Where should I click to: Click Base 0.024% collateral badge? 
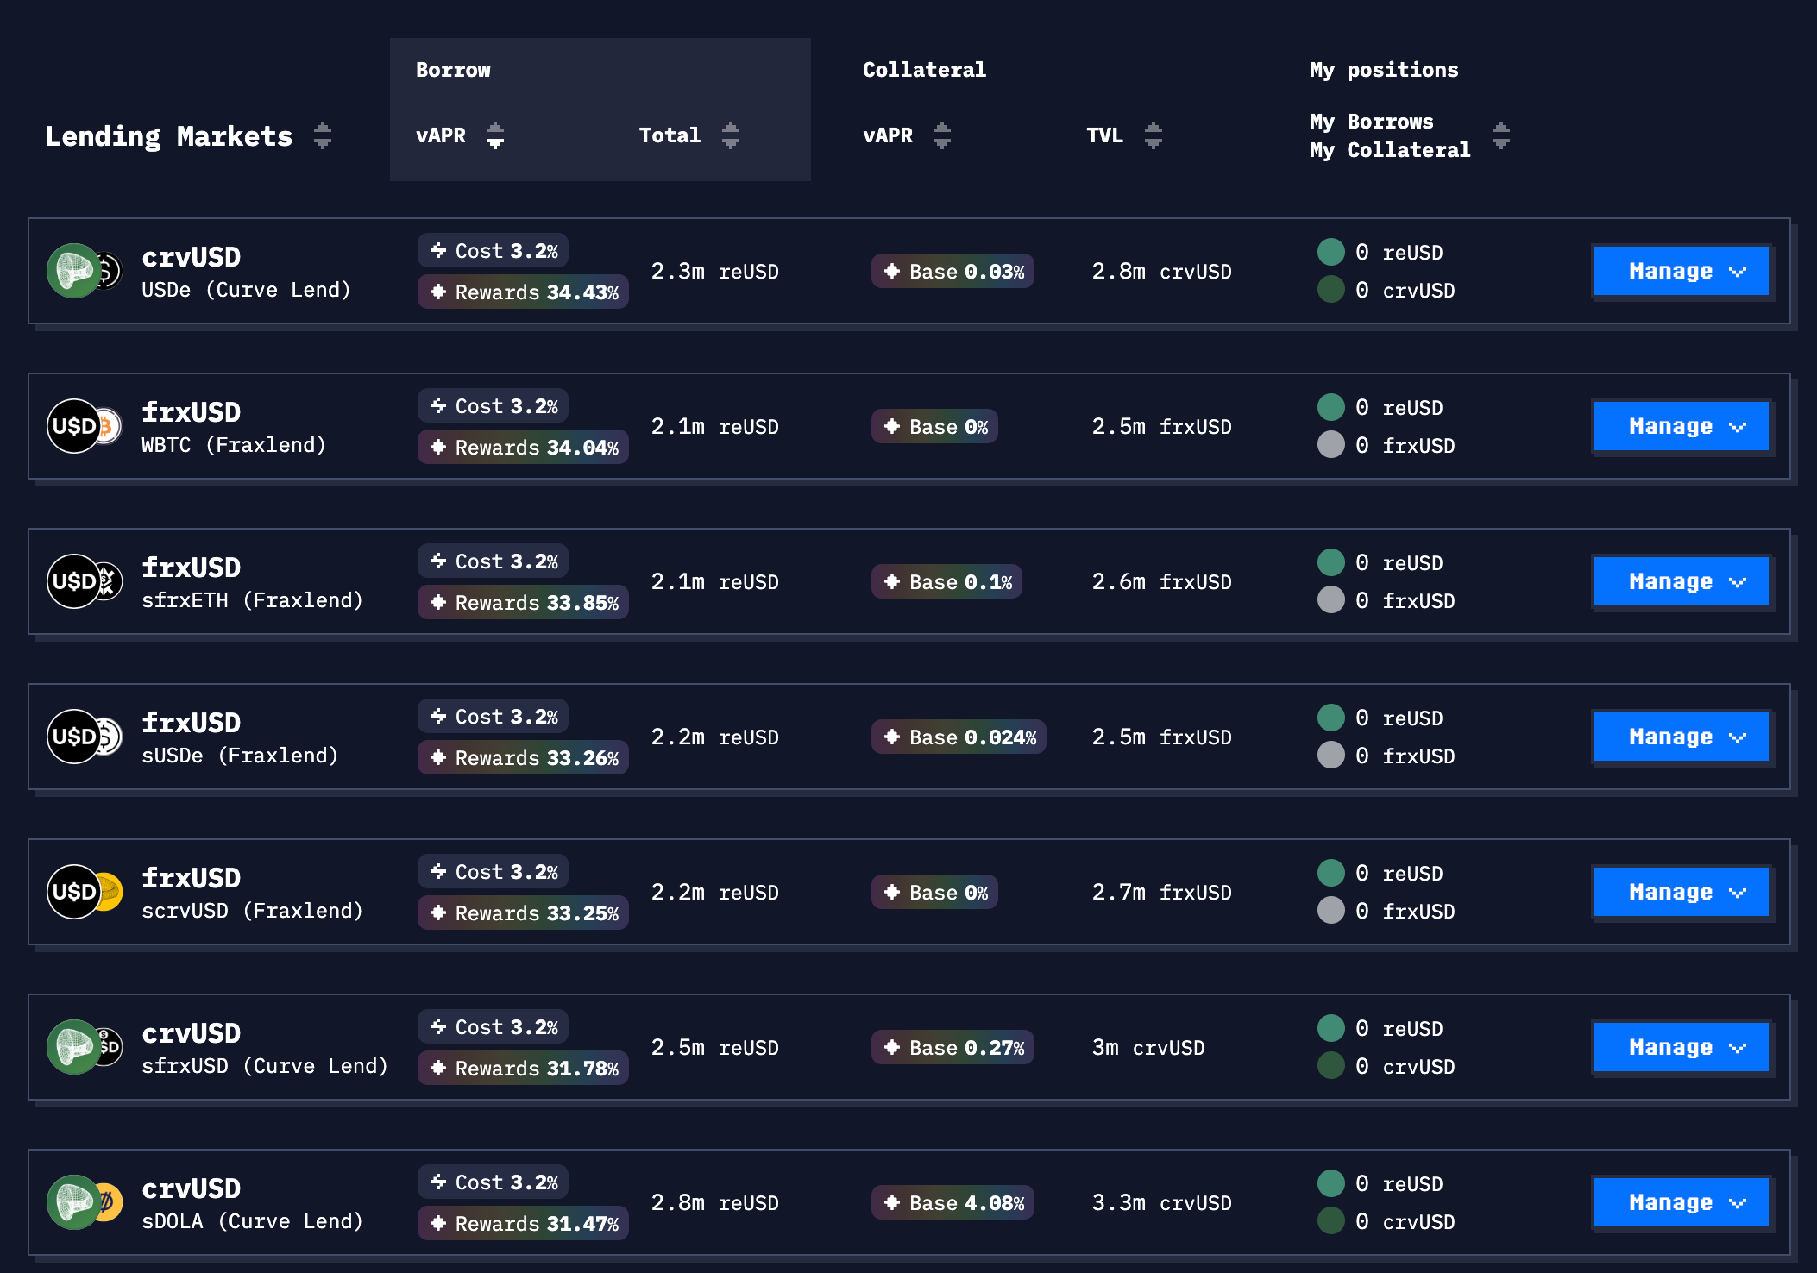pyautogui.click(x=959, y=737)
